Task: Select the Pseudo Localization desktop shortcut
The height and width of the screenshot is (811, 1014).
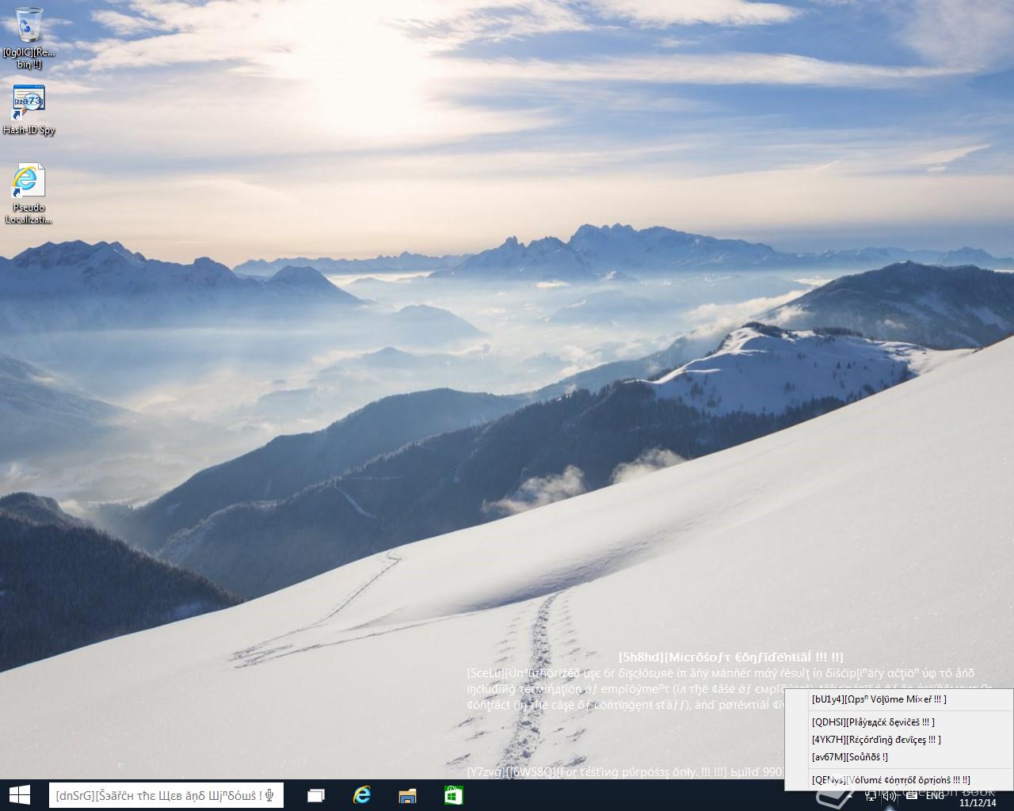Action: pos(29,194)
